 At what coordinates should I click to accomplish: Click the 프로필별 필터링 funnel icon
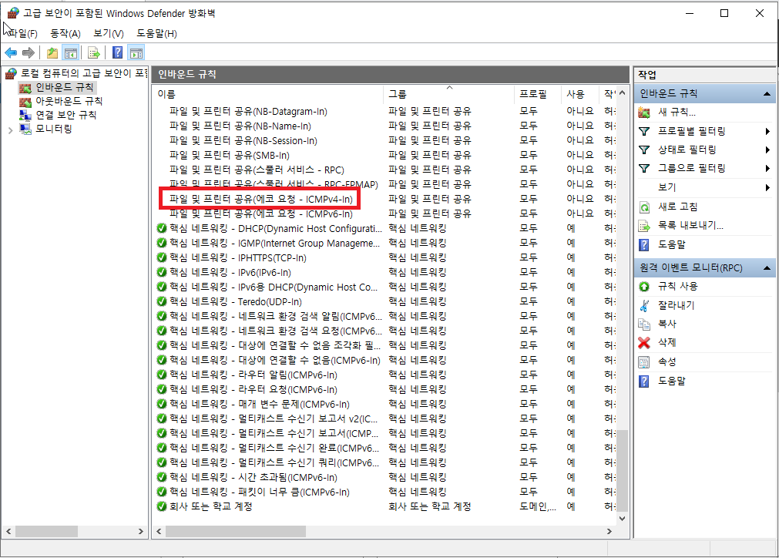644,131
